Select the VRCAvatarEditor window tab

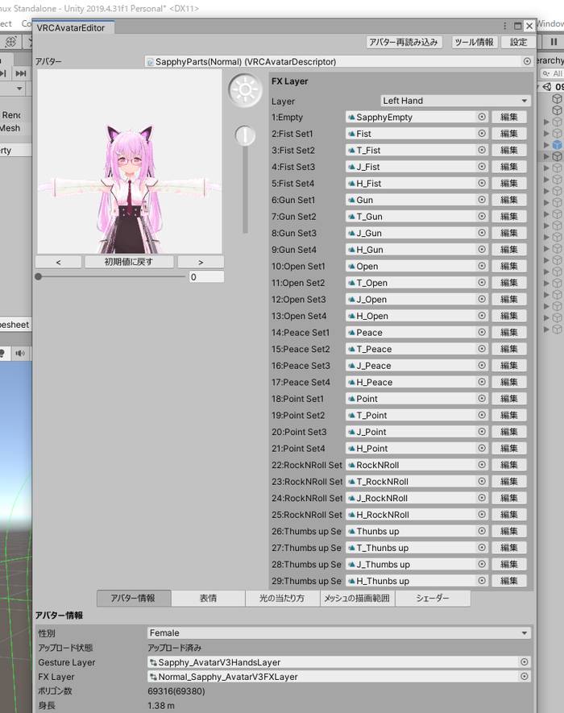(73, 27)
